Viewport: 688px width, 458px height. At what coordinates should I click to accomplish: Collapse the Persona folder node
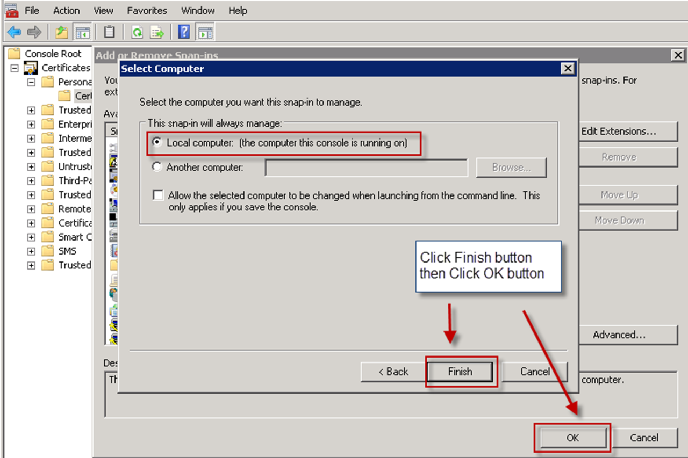(x=31, y=82)
